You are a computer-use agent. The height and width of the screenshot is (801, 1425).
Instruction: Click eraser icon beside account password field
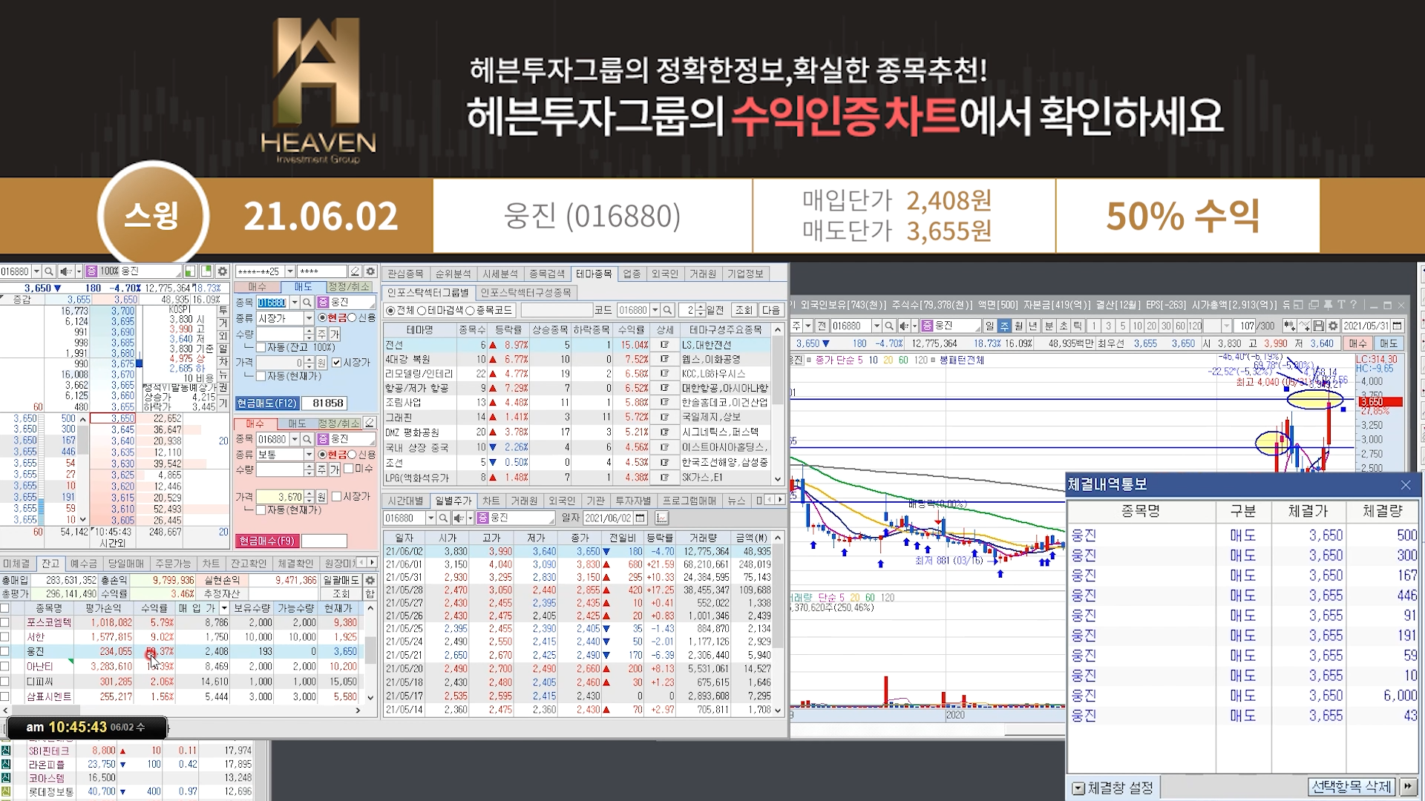tap(356, 271)
